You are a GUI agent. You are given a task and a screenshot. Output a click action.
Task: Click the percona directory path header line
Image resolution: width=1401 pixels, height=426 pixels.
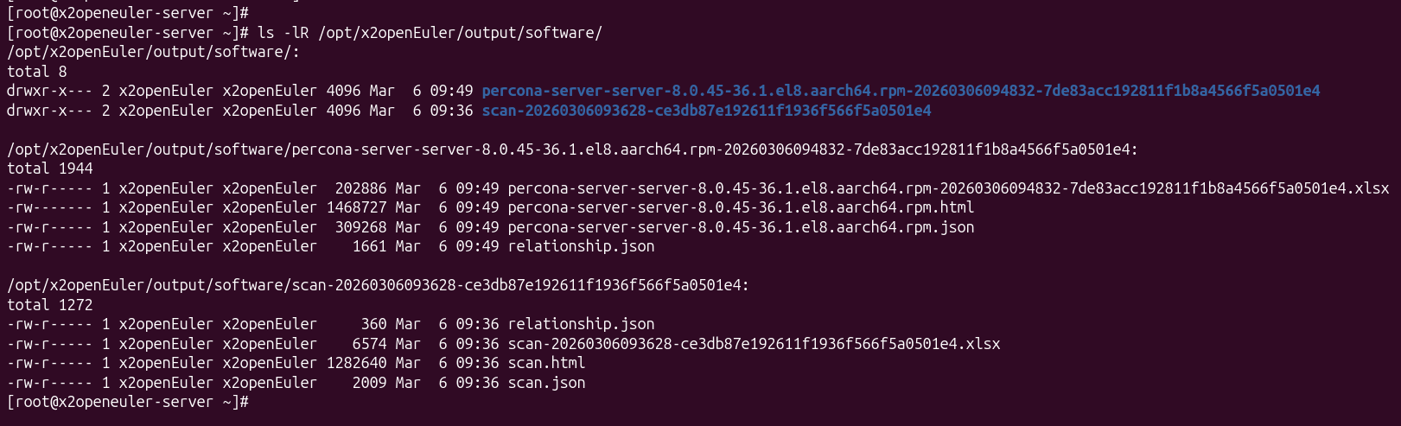572,149
